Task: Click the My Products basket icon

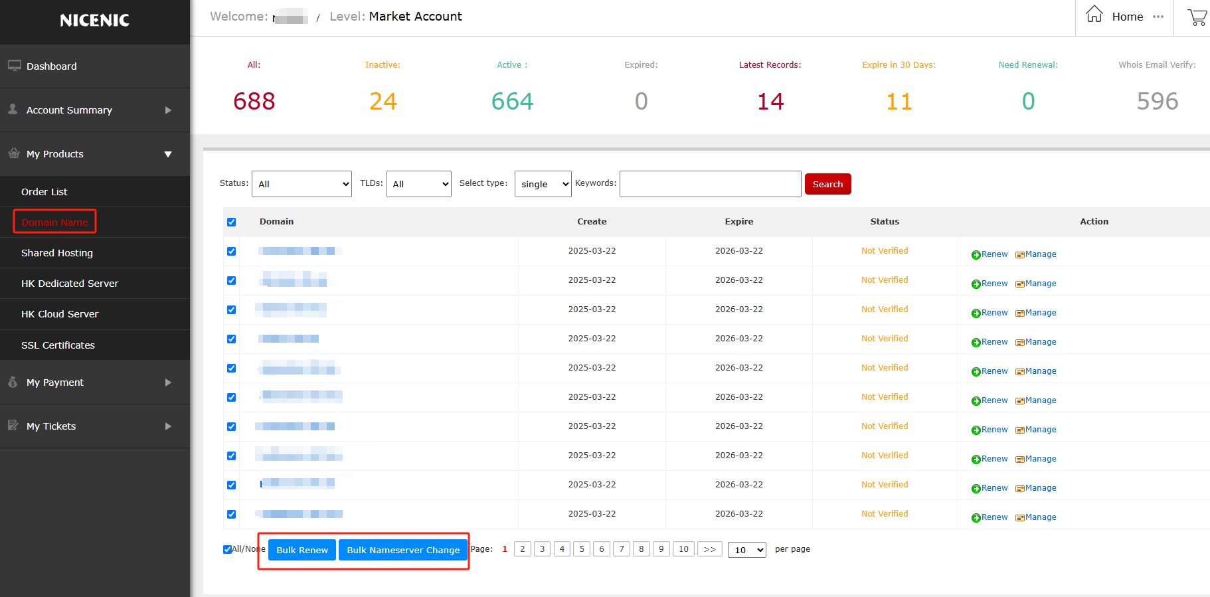Action: pyautogui.click(x=14, y=153)
